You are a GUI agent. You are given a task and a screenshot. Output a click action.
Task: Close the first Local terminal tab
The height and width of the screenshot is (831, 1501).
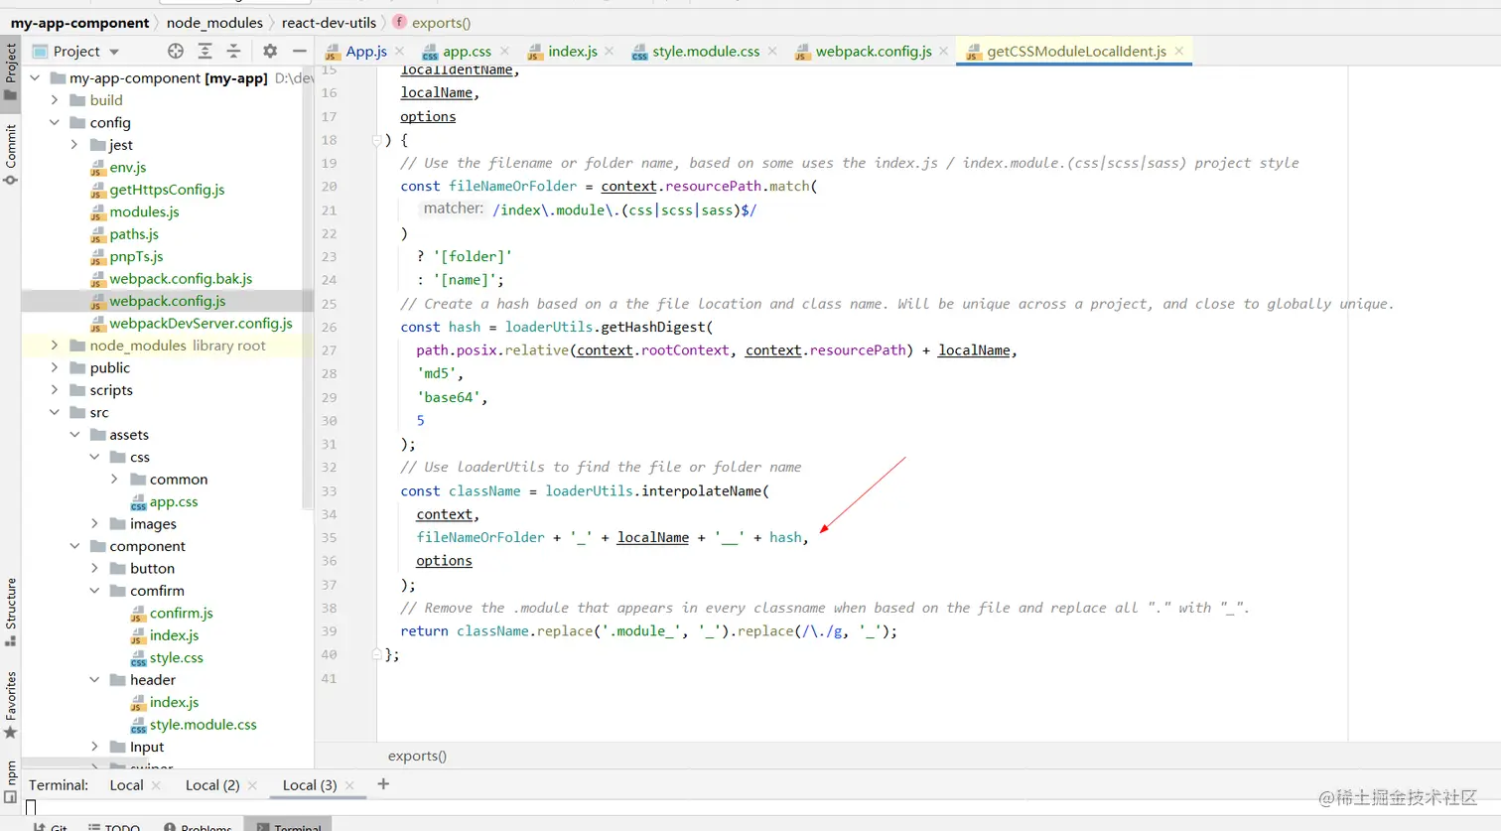(156, 785)
